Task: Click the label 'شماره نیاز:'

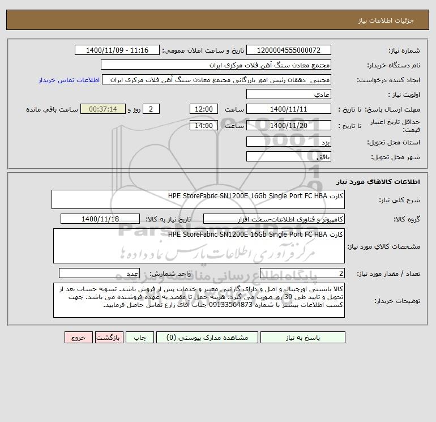Action: coord(404,50)
